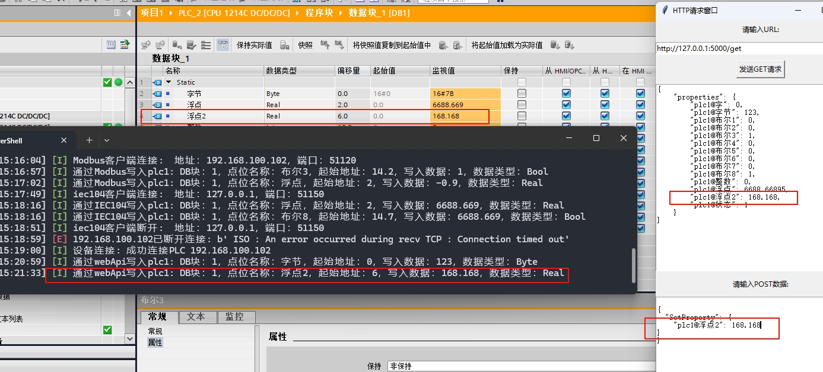Viewport: 823px width, 372px height.
Task: Toggle 在 HMI column checkbox for 浮点 row
Action: click(x=640, y=105)
